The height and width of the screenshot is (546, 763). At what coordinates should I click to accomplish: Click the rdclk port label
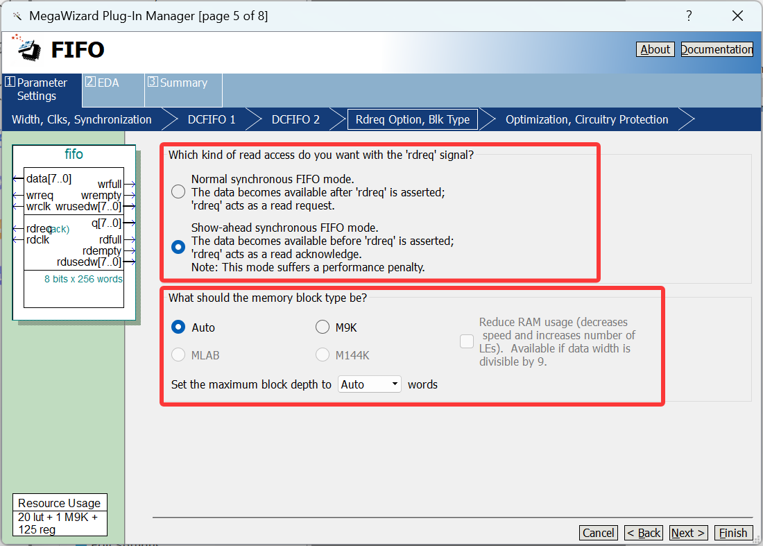[38, 239]
